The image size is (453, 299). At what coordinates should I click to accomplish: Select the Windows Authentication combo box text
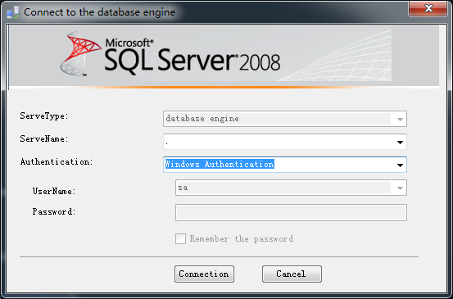pyautogui.click(x=220, y=165)
